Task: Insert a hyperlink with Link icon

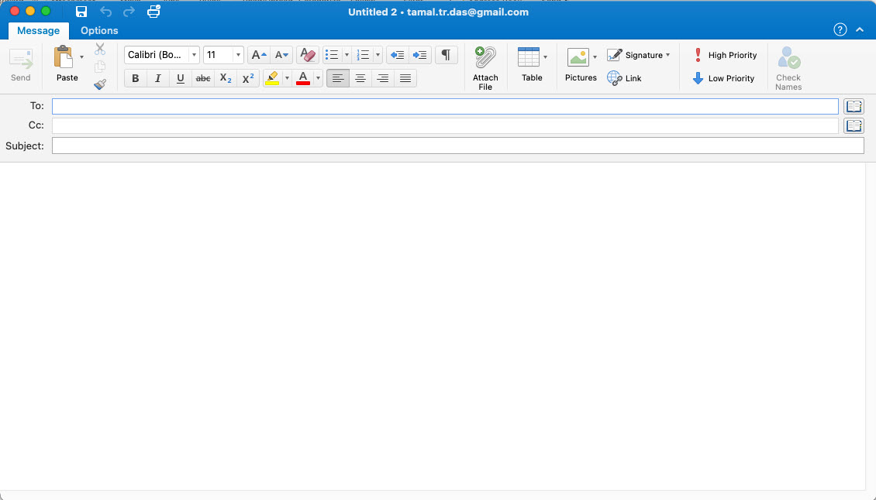Action: [x=625, y=78]
